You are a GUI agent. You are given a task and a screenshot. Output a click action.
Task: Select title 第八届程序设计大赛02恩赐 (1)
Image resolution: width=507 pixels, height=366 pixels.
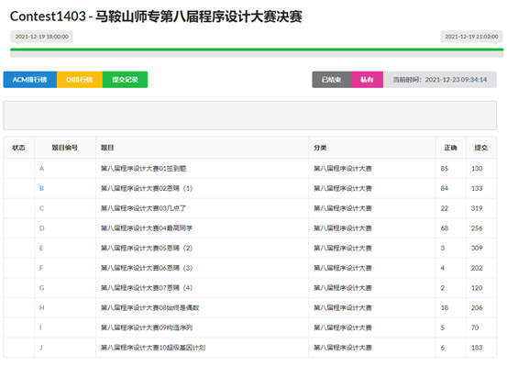click(147, 188)
